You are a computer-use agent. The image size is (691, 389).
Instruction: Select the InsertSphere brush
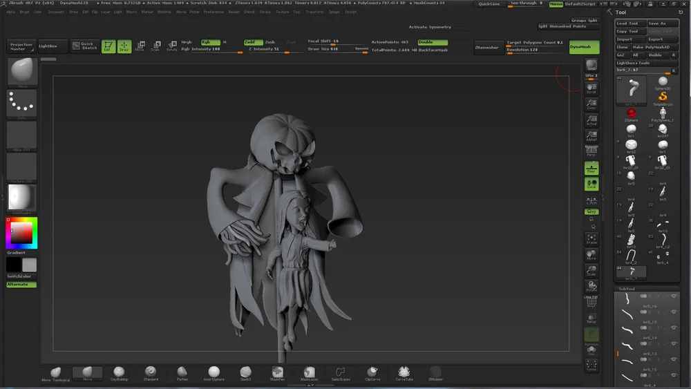(214, 373)
